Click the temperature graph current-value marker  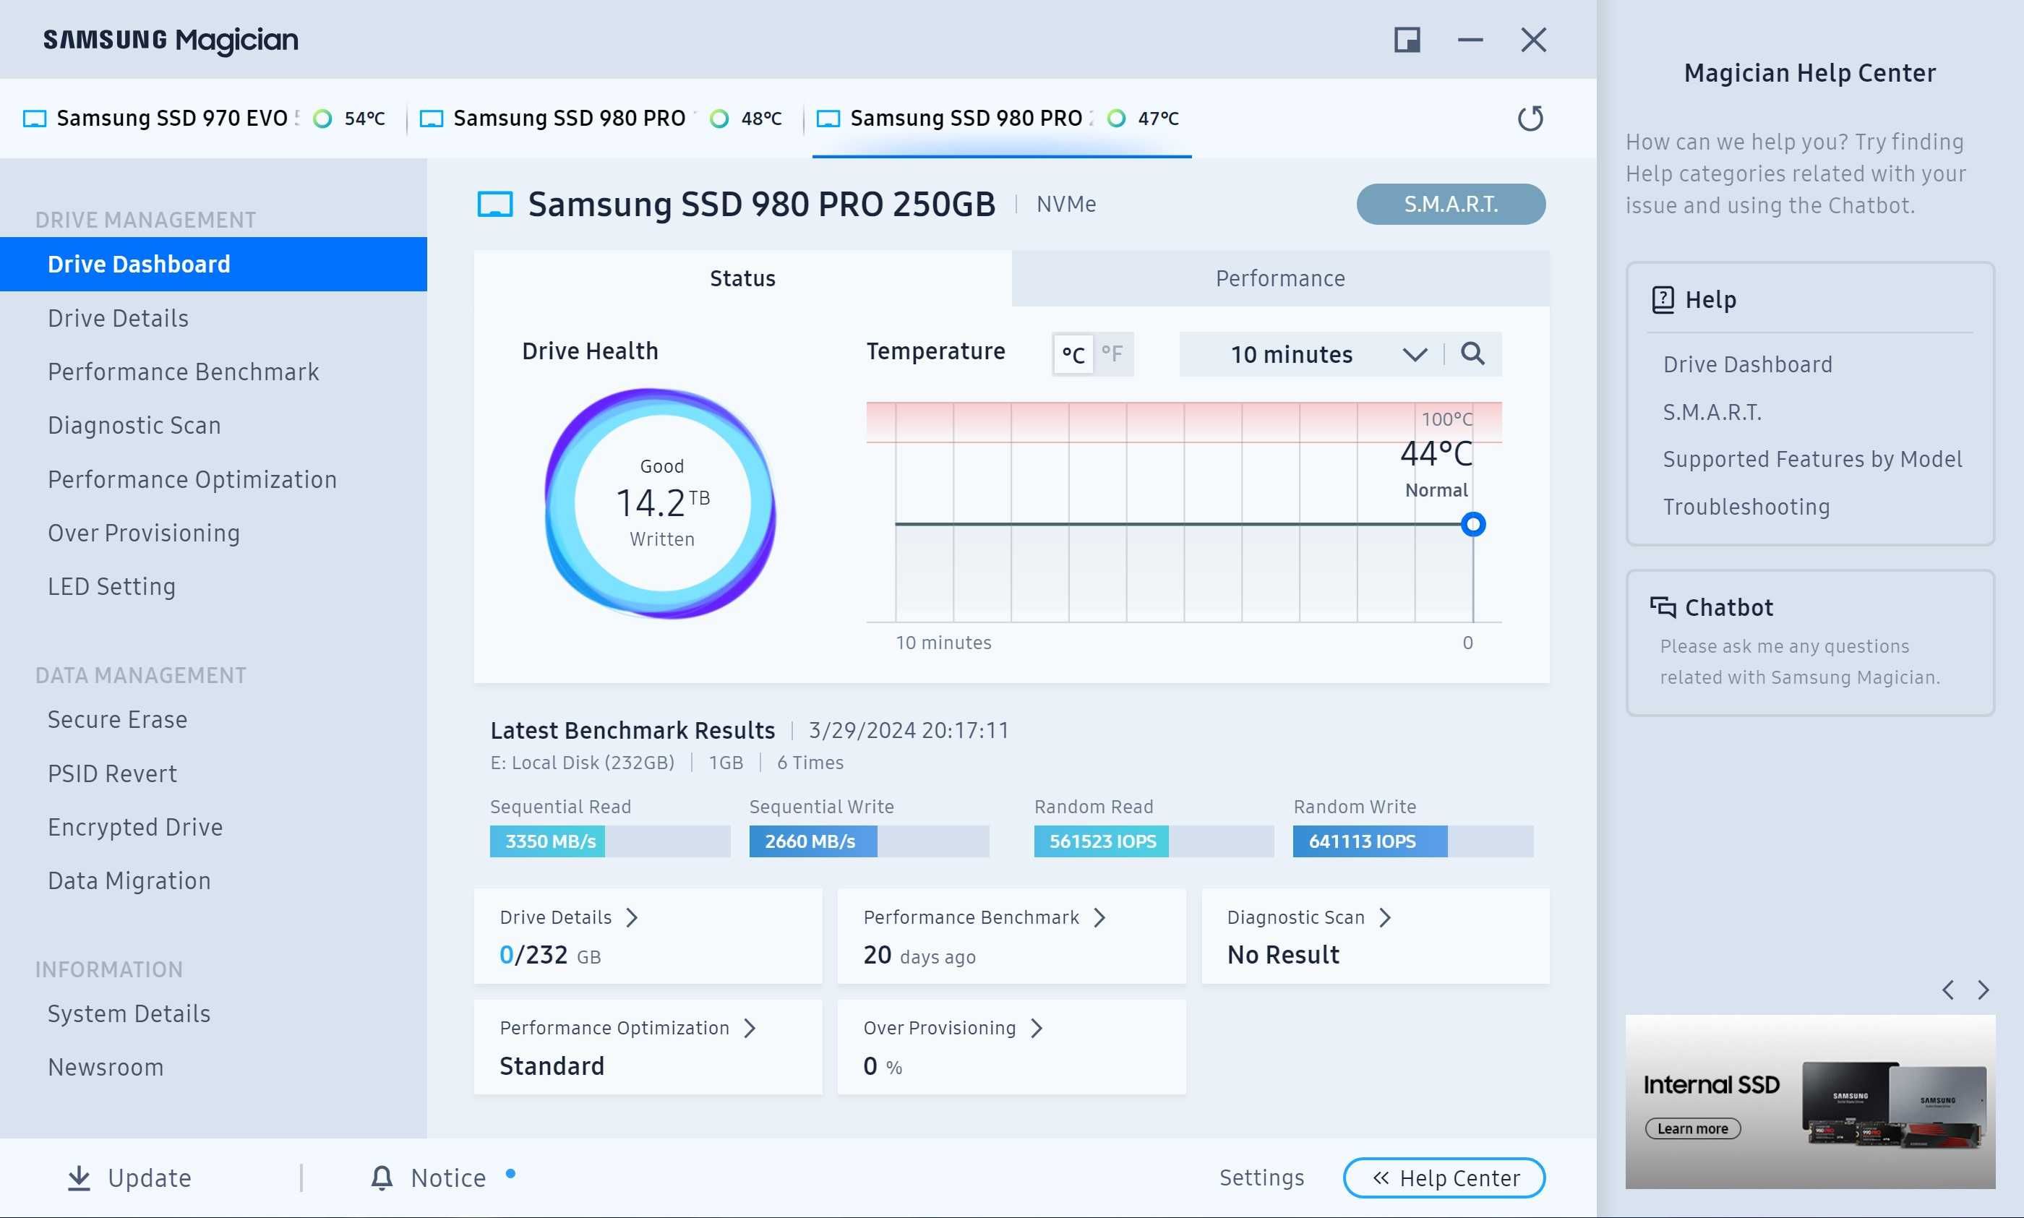pos(1473,525)
